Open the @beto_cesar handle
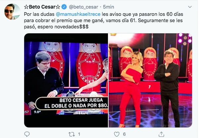 (83, 7)
